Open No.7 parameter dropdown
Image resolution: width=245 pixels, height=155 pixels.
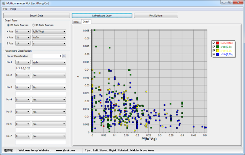[49, 136]
